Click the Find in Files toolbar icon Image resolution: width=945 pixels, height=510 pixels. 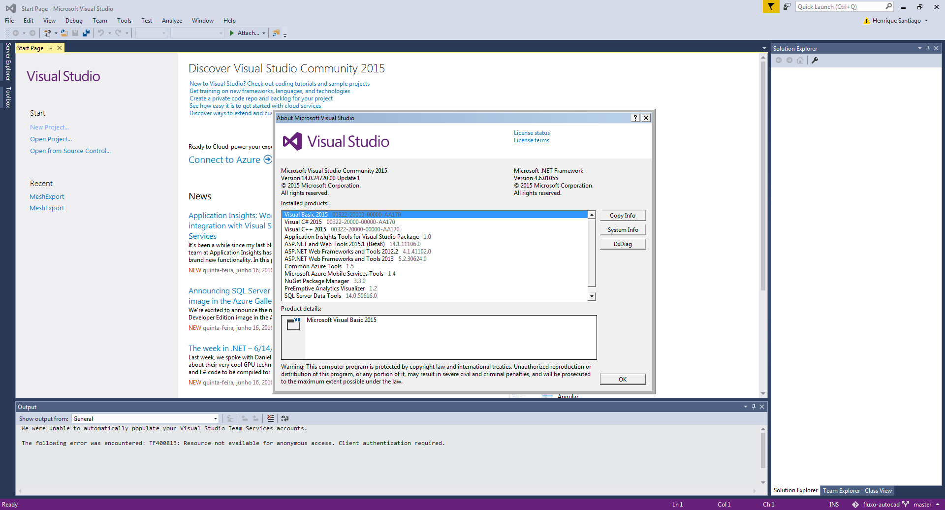(x=276, y=33)
